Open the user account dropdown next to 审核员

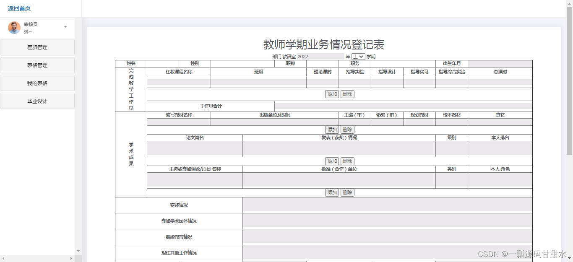point(65,27)
